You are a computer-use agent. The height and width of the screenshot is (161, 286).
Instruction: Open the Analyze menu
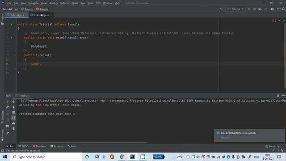click(54, 3)
